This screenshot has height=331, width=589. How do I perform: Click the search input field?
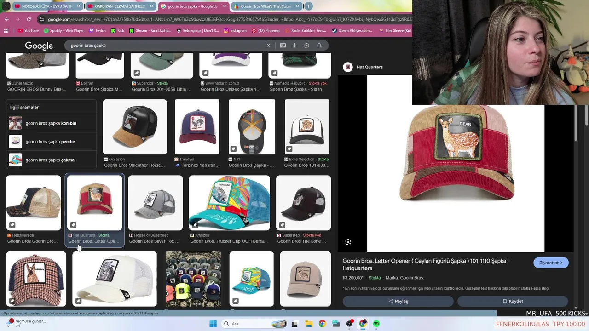[166, 46]
